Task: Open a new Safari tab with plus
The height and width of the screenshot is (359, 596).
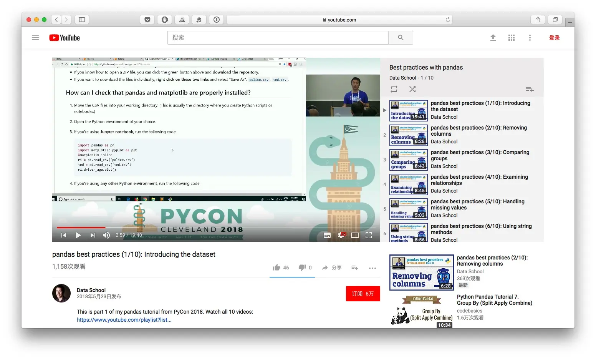Action: coord(570,22)
